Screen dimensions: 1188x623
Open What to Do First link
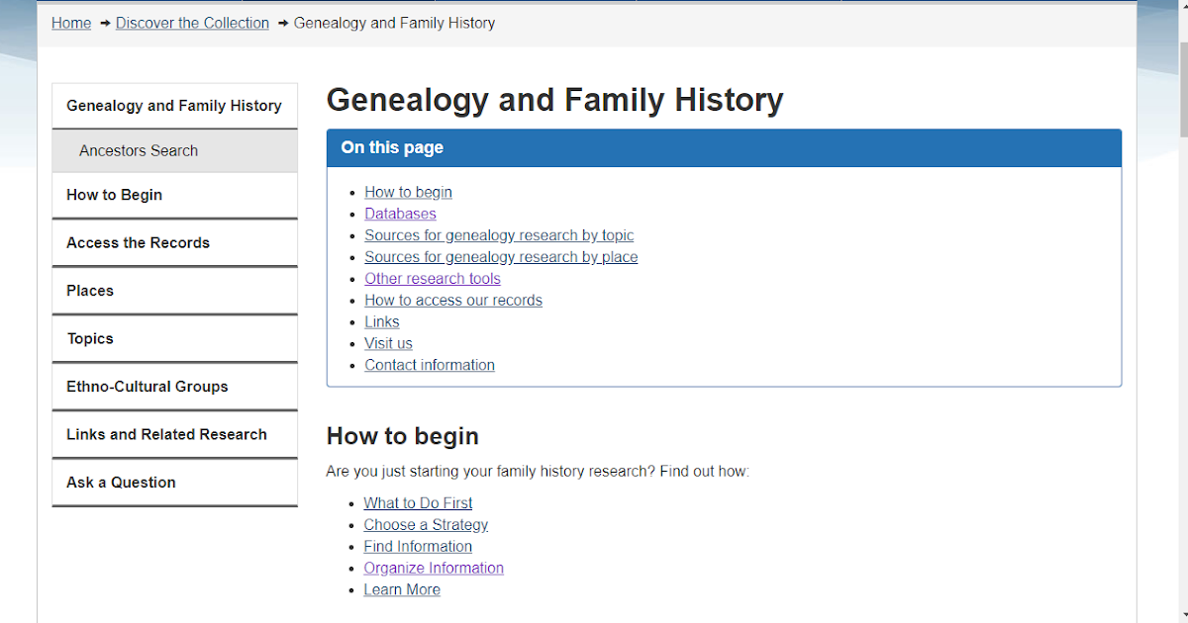coord(418,502)
